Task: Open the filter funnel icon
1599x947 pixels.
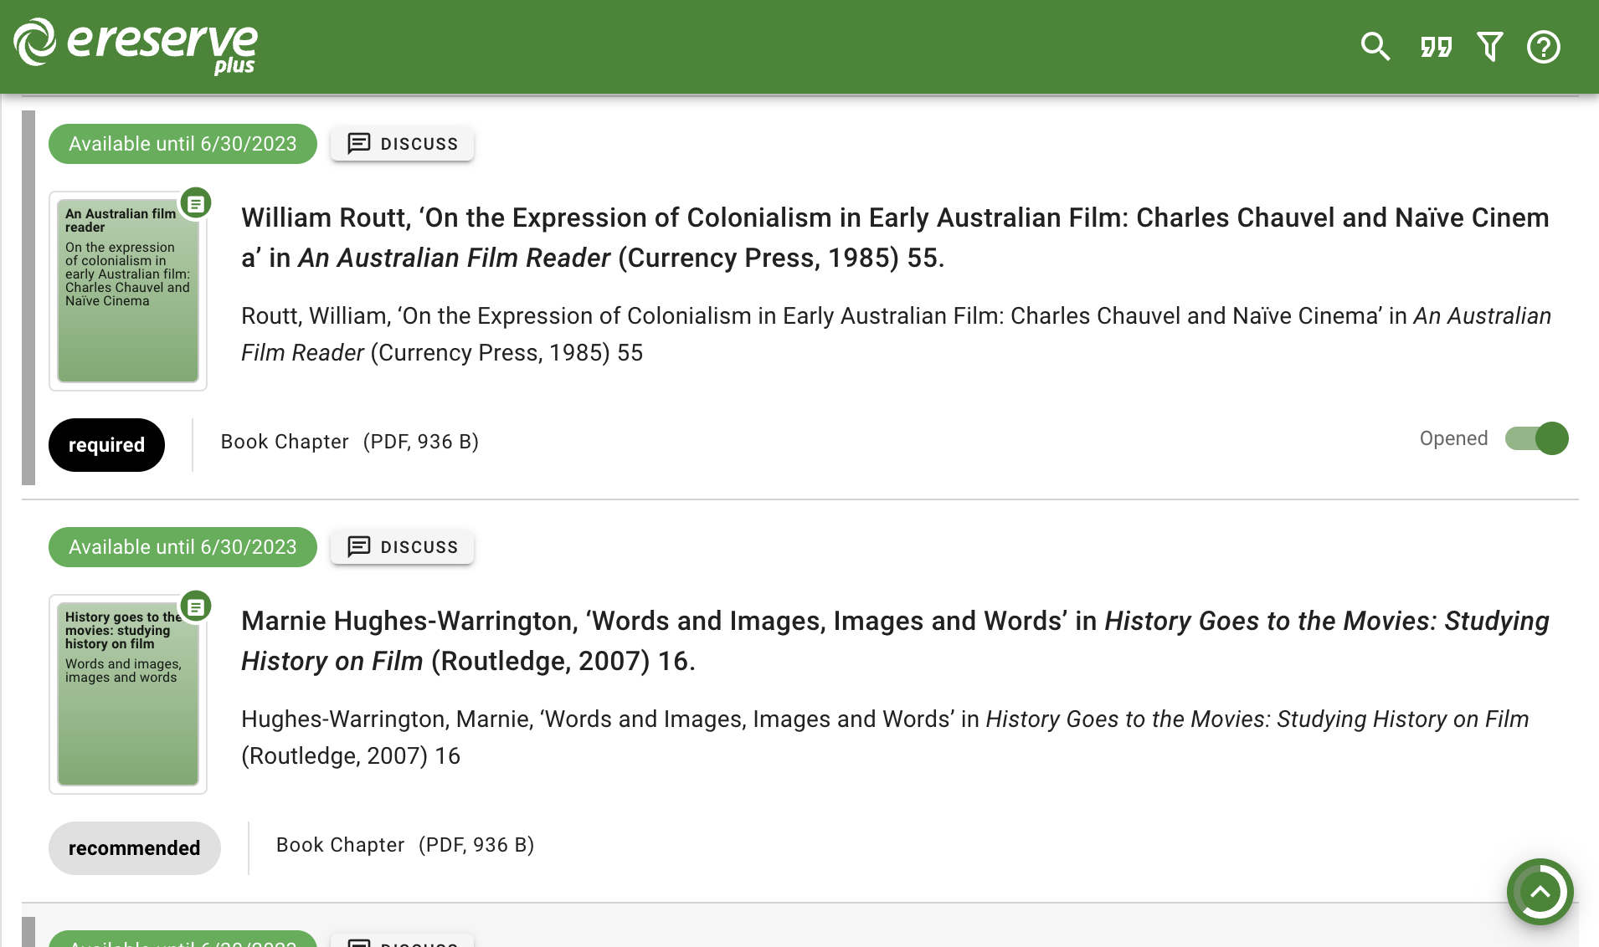Action: [1489, 47]
